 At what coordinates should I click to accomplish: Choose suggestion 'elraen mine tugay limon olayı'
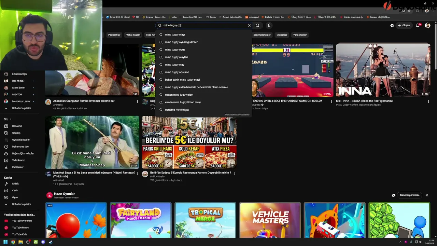tap(203, 102)
